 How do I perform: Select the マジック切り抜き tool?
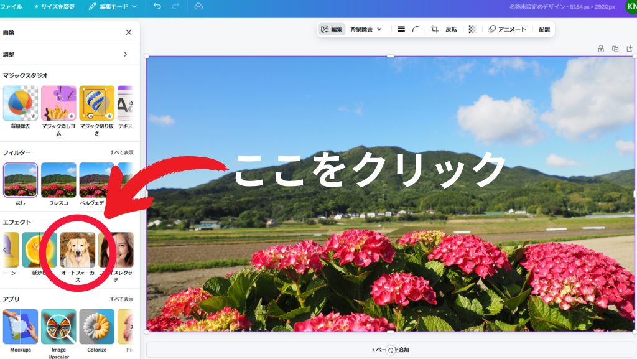click(95, 103)
